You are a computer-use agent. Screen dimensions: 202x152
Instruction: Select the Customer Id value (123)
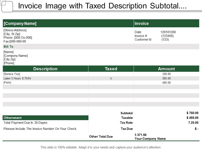click(x=165, y=39)
